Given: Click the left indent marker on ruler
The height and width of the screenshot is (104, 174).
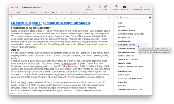Looking at the screenshot, I should pyautogui.click(x=11, y=16).
